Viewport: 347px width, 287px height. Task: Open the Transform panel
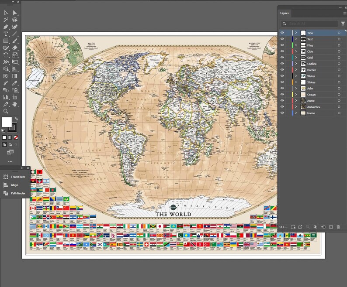click(x=14, y=177)
